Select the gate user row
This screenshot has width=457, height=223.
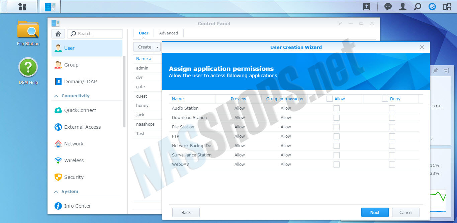[x=148, y=87]
